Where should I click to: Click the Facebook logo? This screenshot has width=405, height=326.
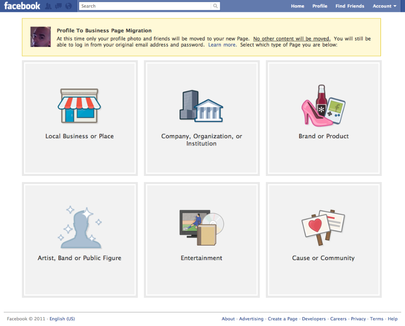(22, 6)
